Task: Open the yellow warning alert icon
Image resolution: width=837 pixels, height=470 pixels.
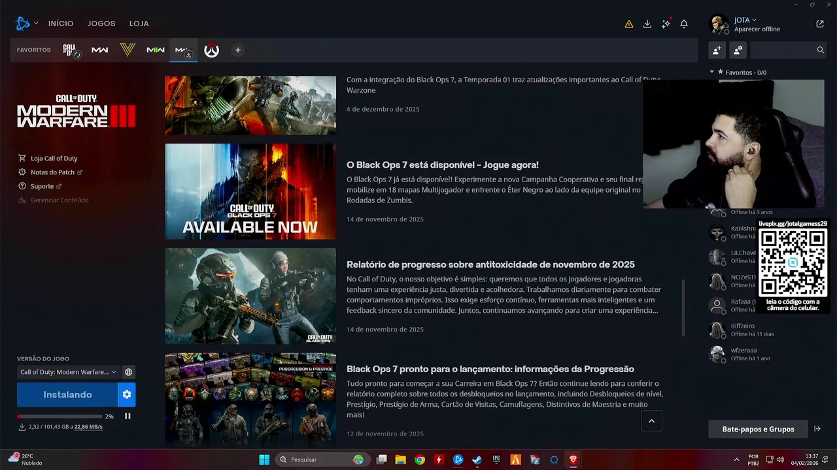Action: point(629,24)
